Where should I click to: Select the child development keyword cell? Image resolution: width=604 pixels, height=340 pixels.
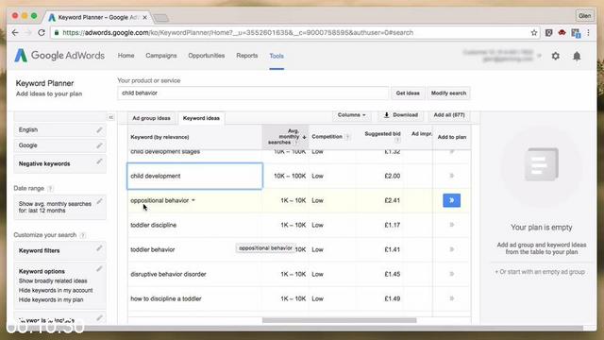195,176
